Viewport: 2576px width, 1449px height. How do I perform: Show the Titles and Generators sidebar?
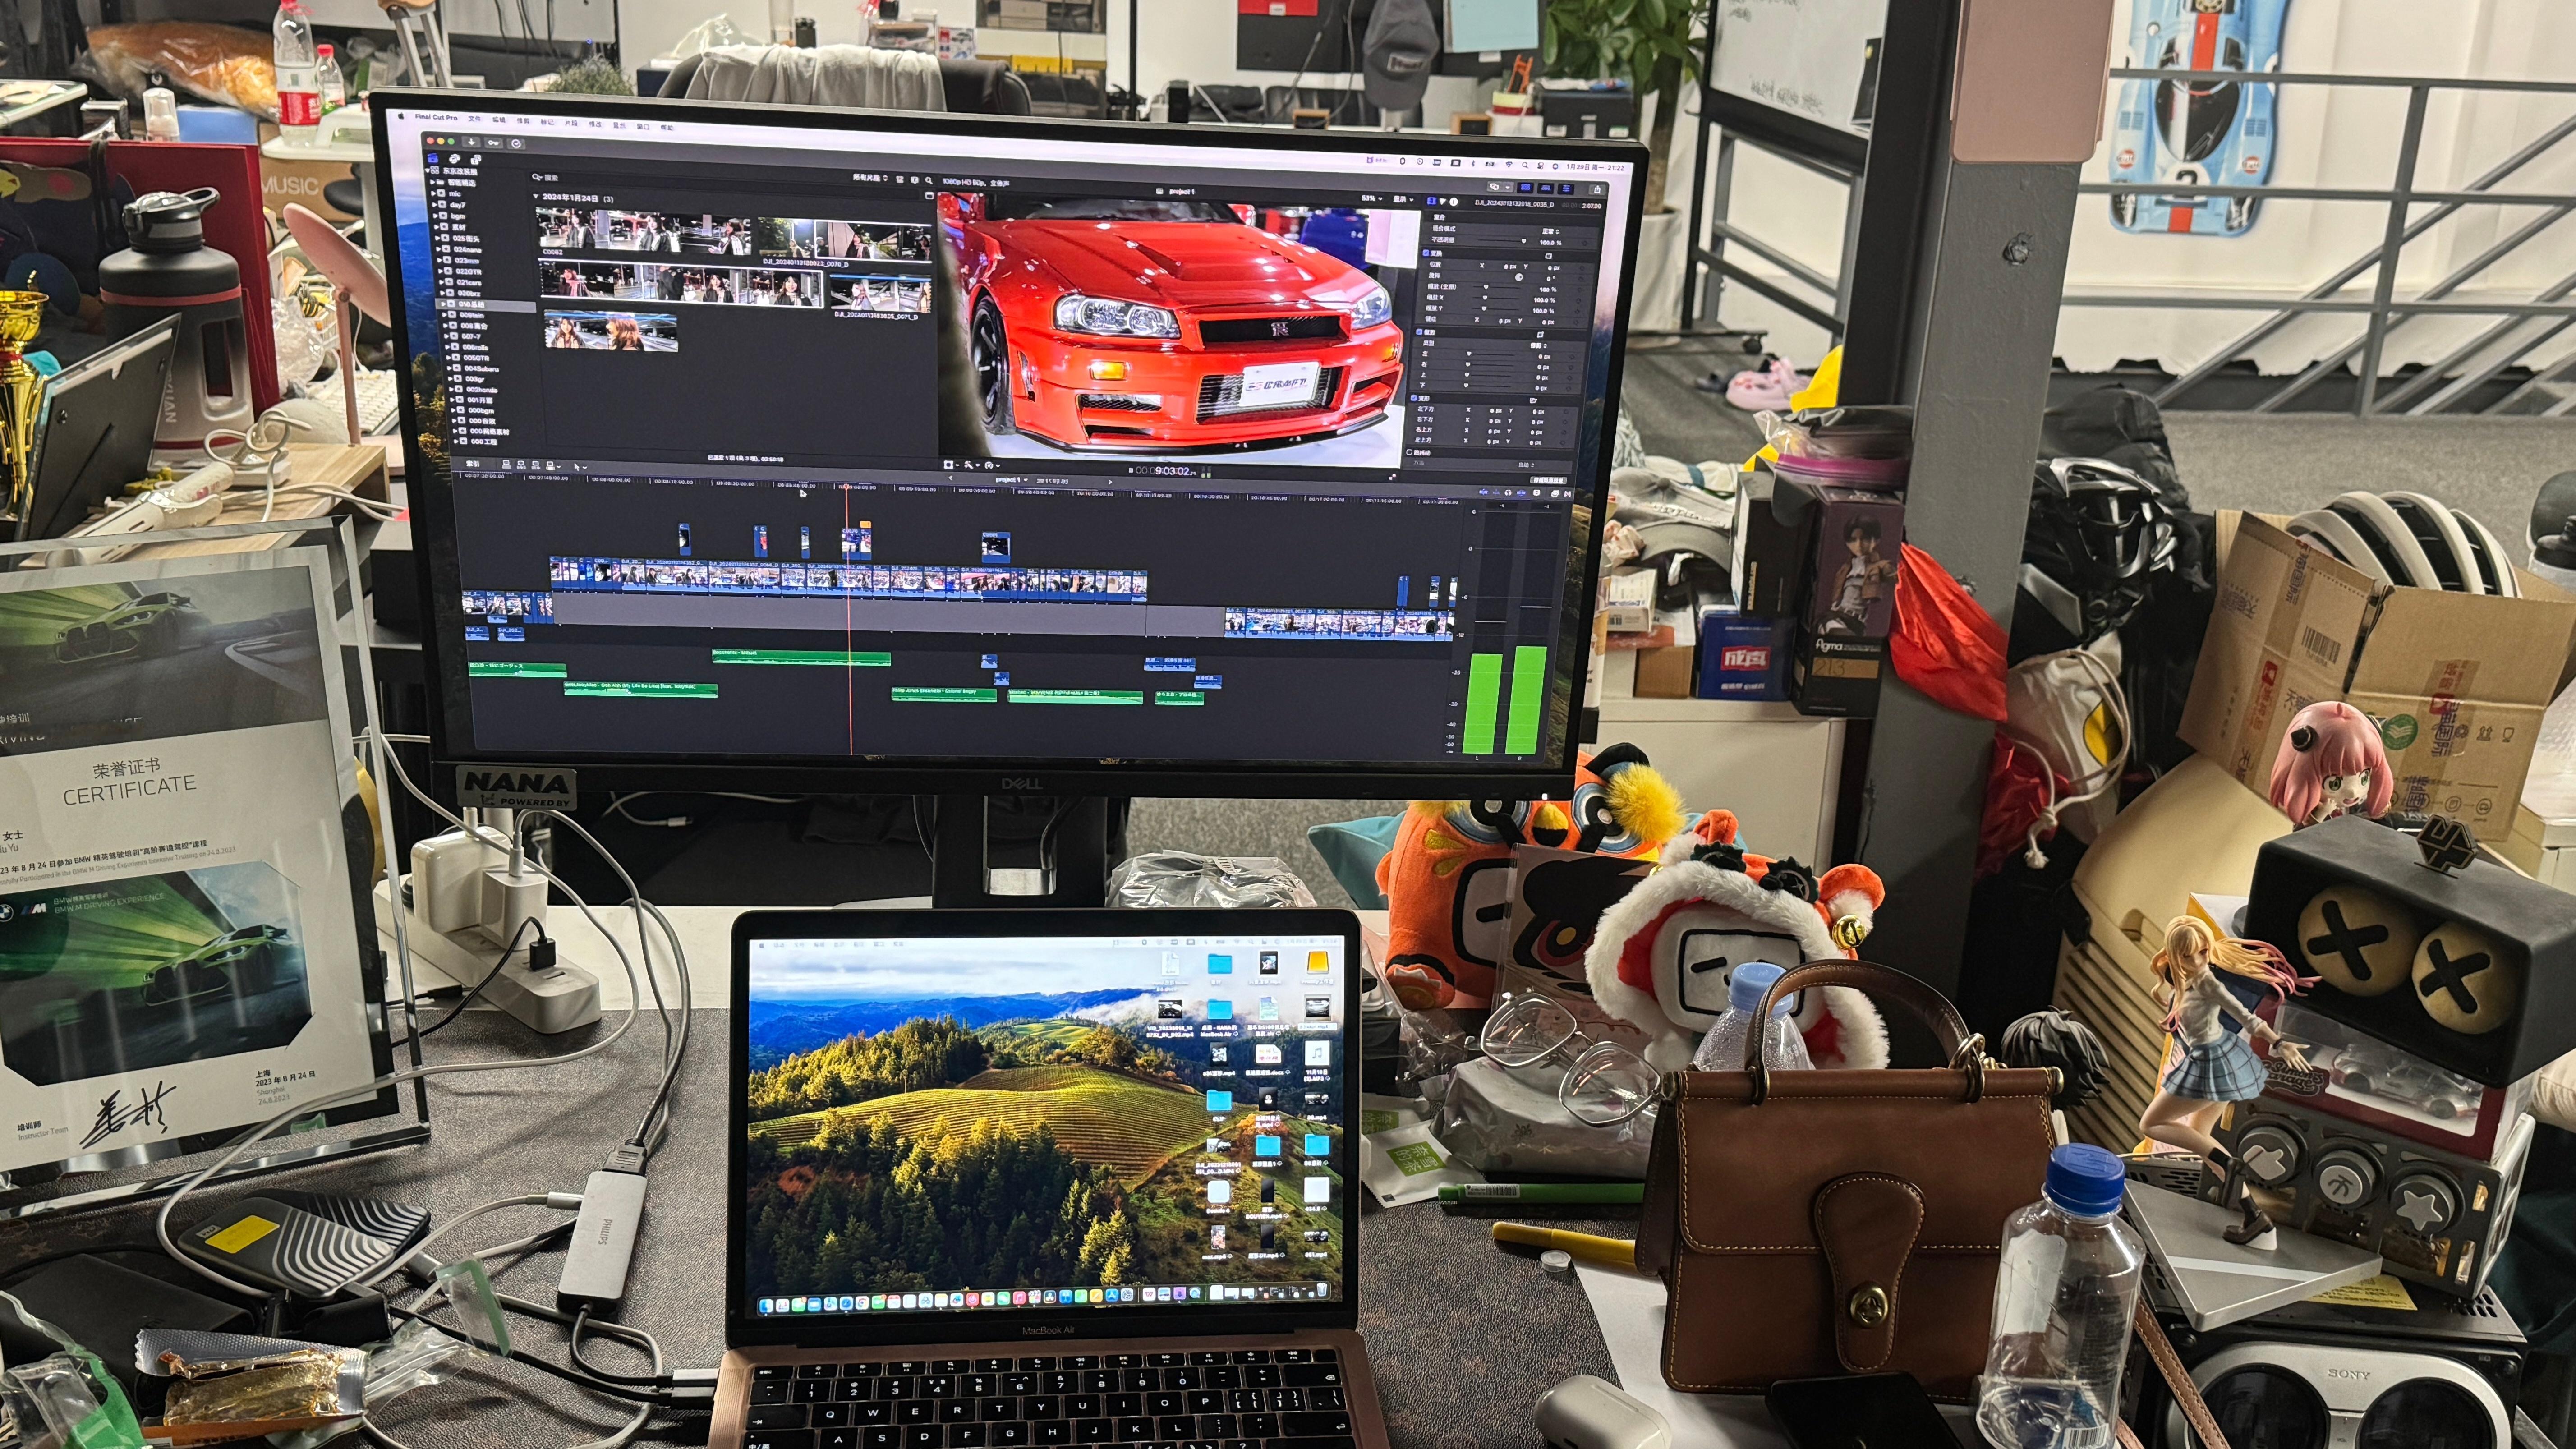(476, 160)
